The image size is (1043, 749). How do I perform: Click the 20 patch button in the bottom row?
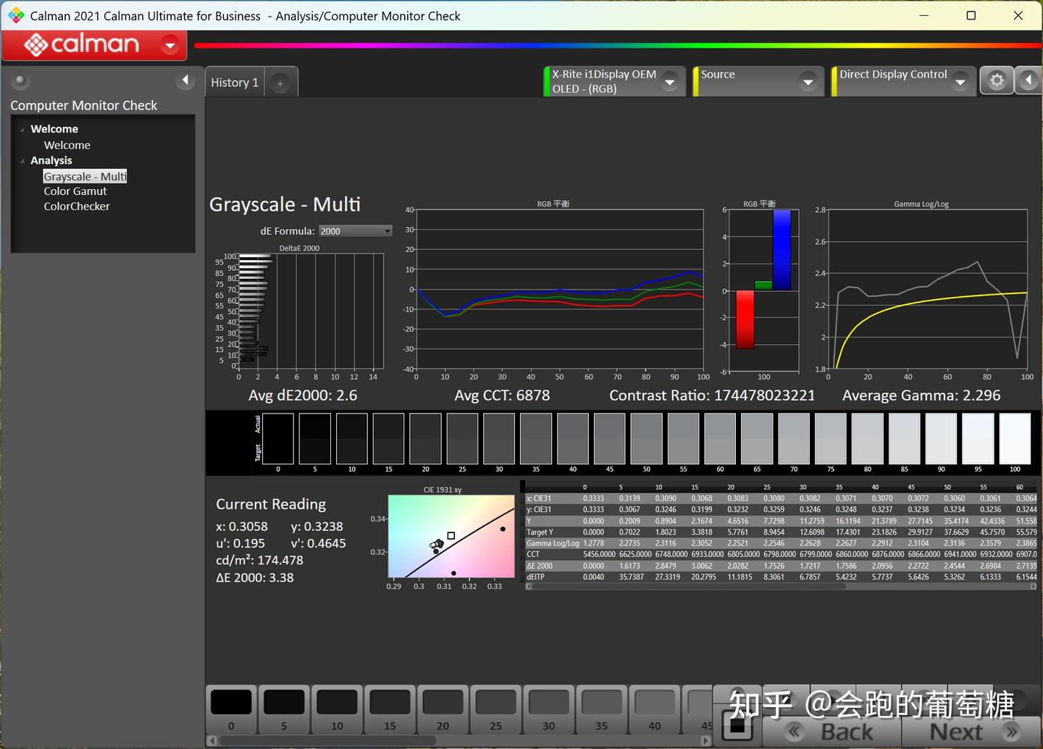point(443,710)
